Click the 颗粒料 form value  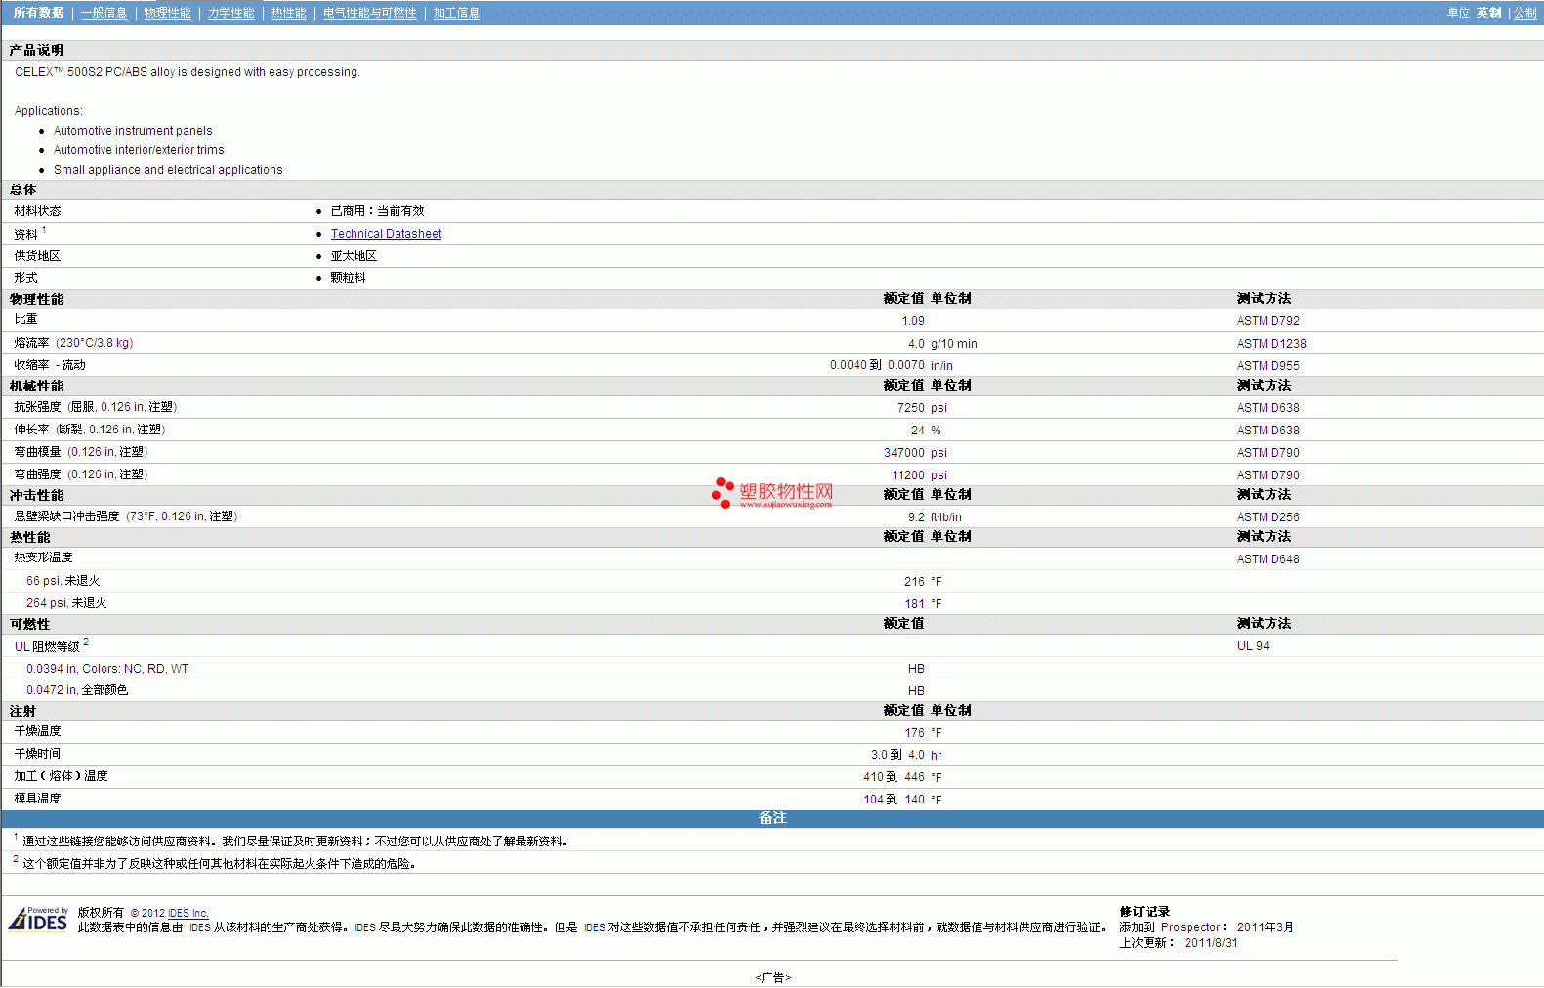point(348,278)
